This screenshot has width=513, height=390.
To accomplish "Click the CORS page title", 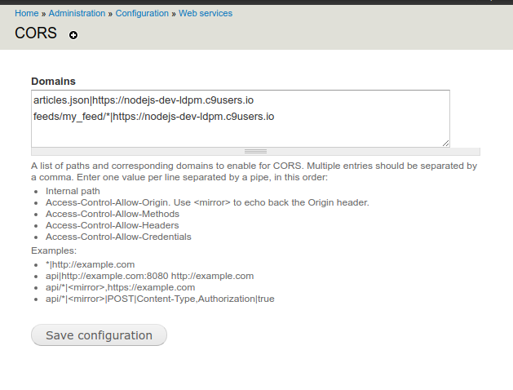I will [x=36, y=33].
